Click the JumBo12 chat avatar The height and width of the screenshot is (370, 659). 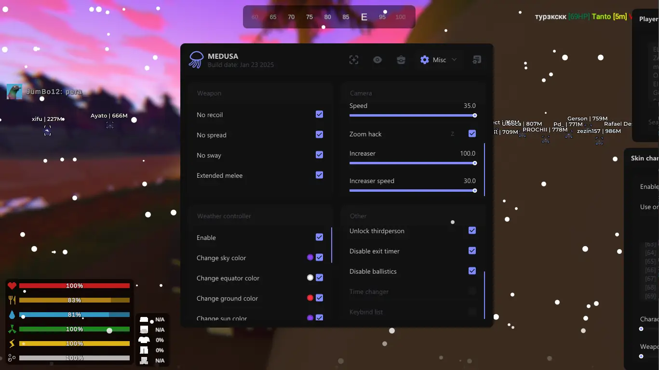coord(14,92)
